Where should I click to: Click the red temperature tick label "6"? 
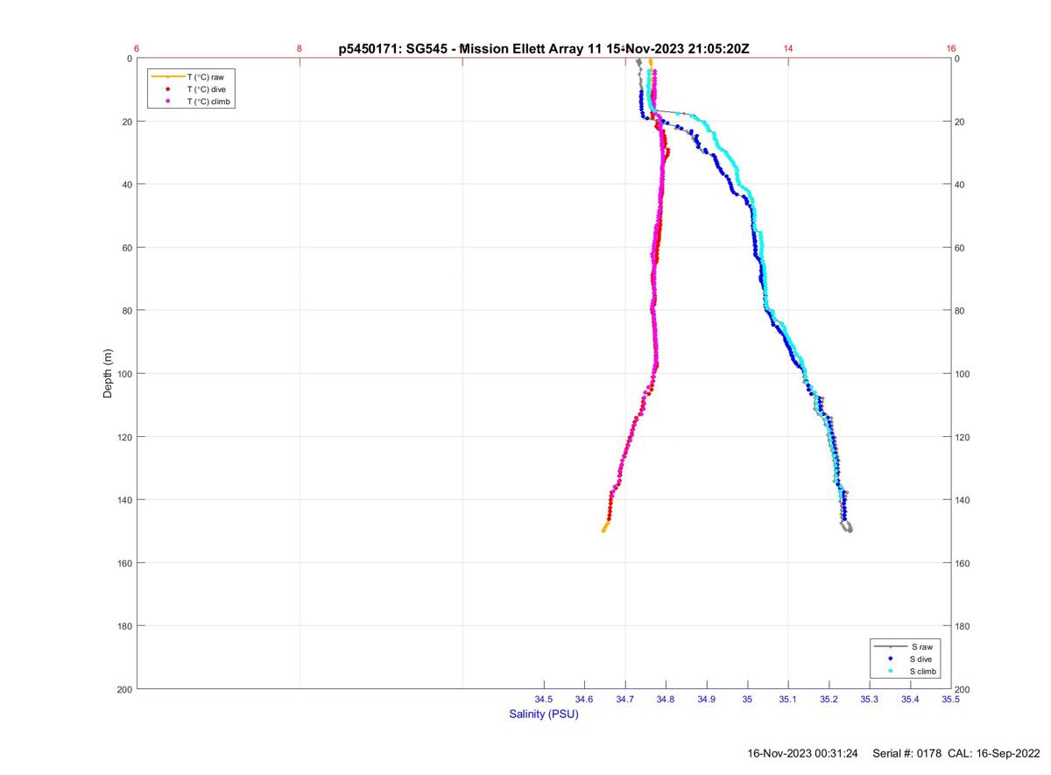point(138,49)
